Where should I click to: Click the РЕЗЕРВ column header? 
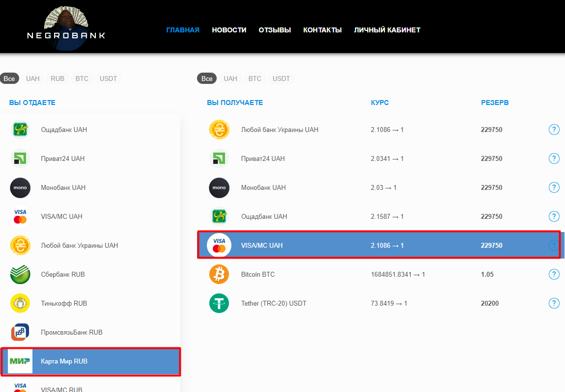(495, 103)
